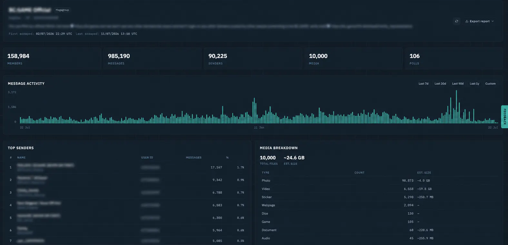Viewport: 508px width, 245px height.
Task: Click the First scraped timestamp
Action: (54, 34)
